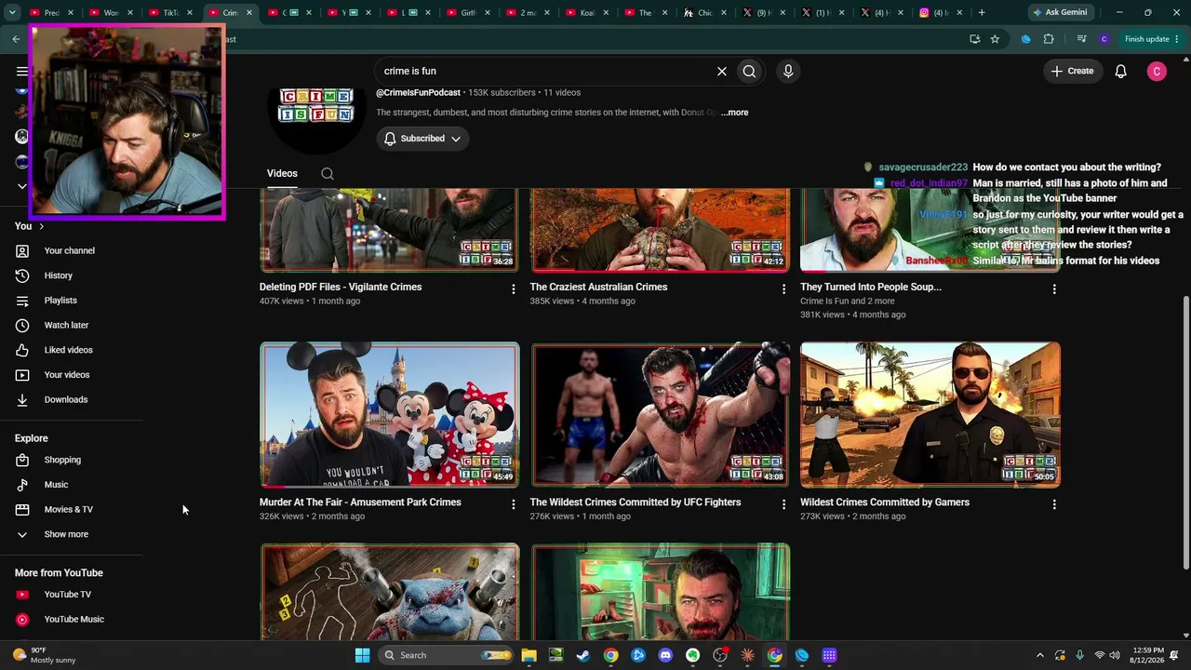Show hidden system tray icons

click(x=1040, y=655)
